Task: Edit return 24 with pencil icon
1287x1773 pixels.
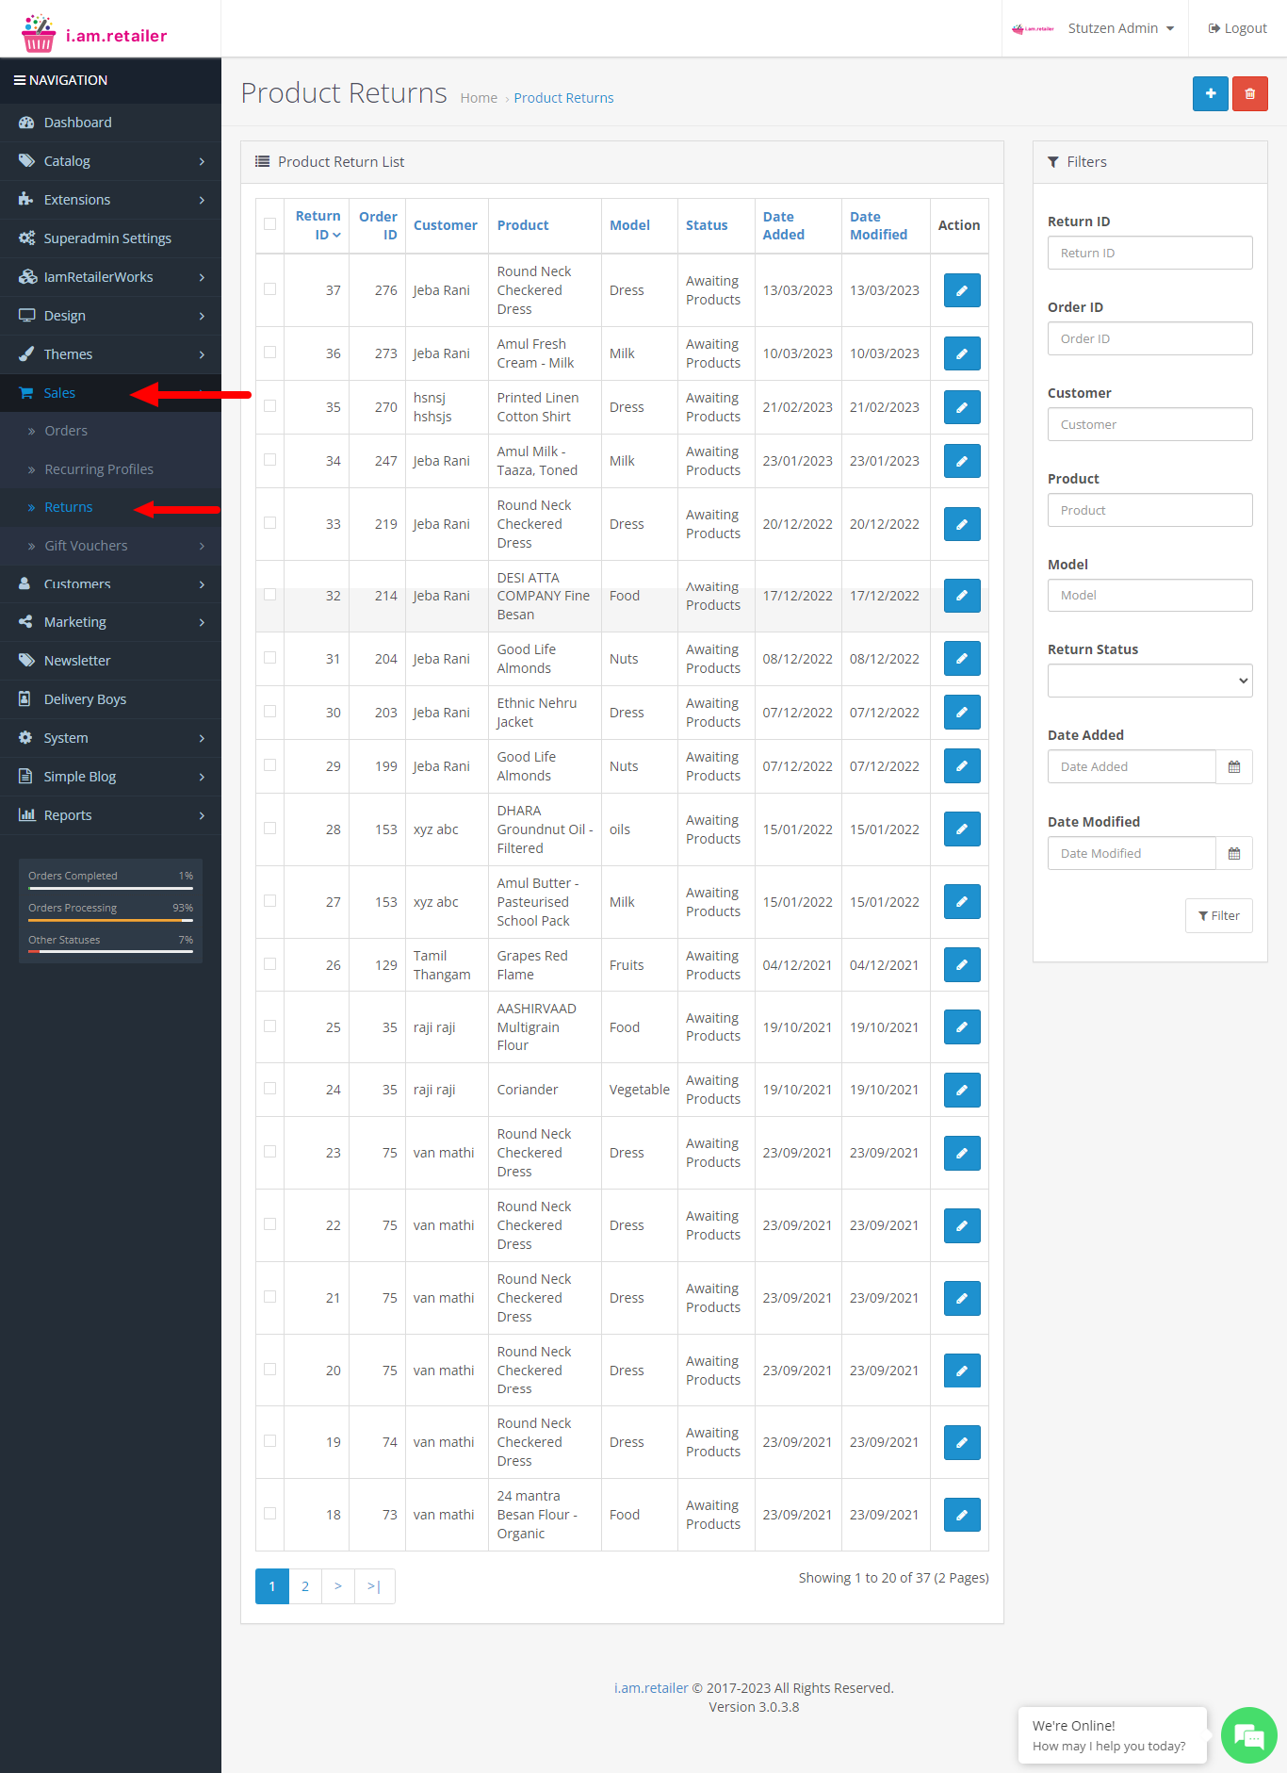Action: pos(962,1090)
